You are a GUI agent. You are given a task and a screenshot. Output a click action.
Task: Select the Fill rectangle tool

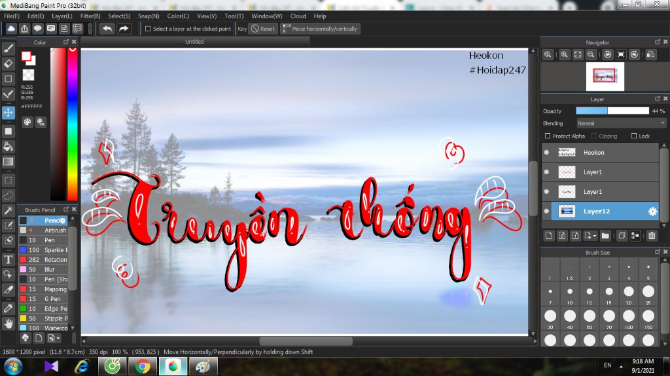pyautogui.click(x=8, y=131)
